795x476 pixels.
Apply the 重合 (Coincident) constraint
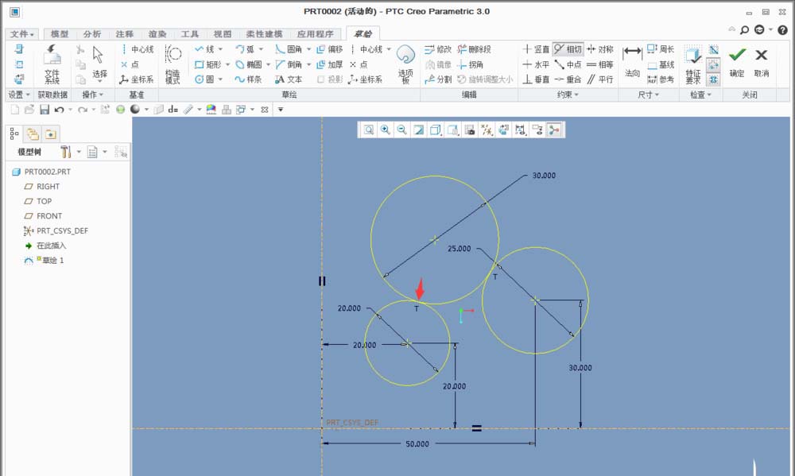(x=568, y=79)
